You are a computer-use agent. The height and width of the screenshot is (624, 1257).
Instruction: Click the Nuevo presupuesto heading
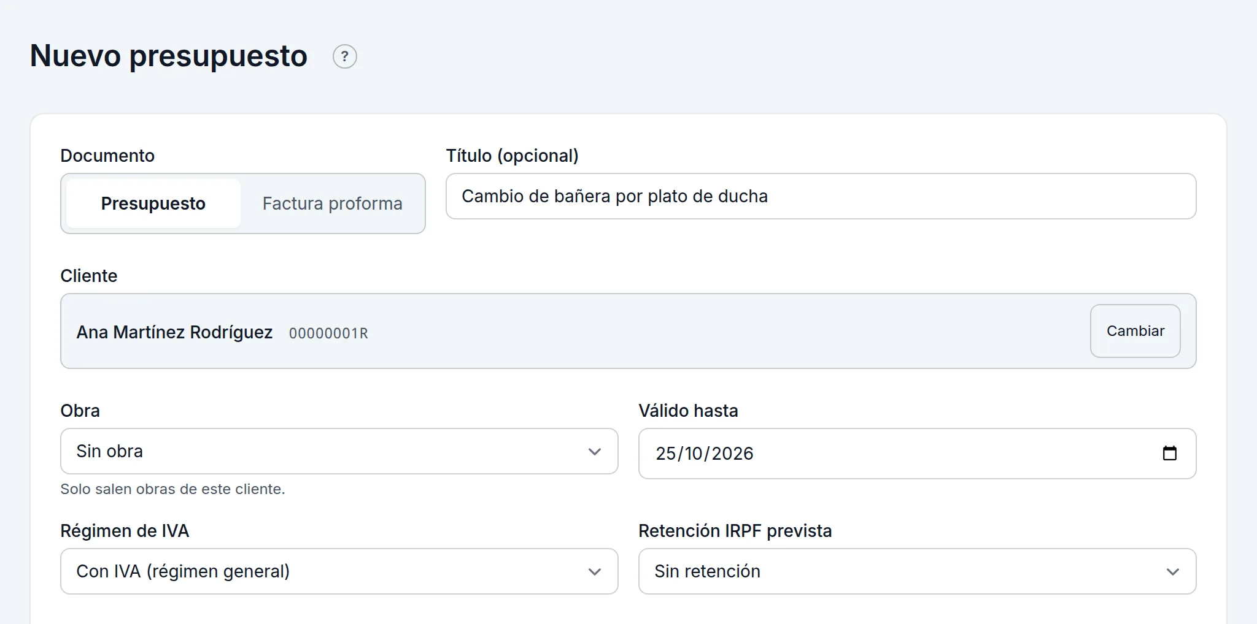[x=169, y=56]
